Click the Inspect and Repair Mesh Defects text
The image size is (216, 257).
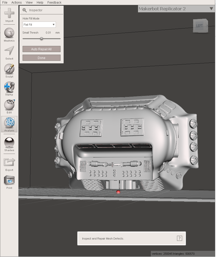point(103,239)
